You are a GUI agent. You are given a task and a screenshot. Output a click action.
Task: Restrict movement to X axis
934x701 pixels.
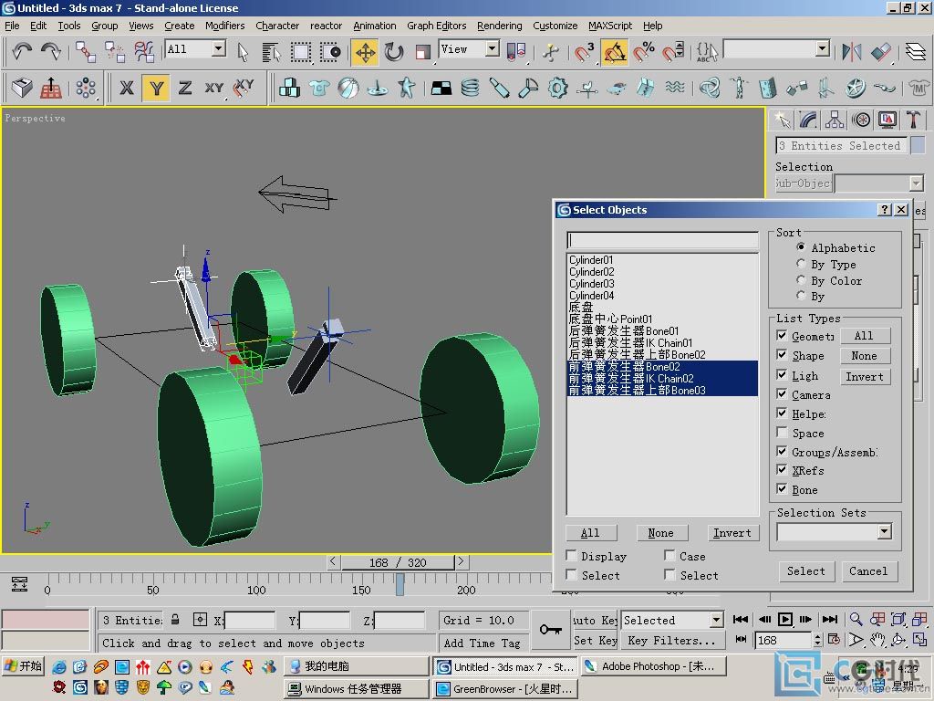126,89
